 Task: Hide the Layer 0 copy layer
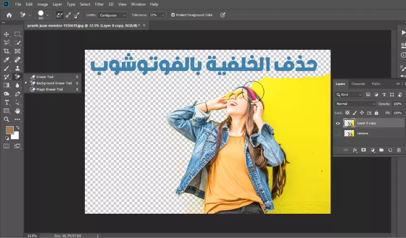[338, 123]
